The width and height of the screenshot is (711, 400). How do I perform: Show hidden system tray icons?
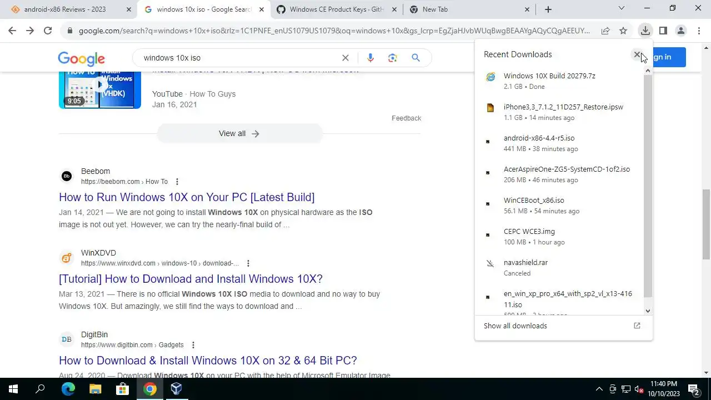click(x=599, y=389)
